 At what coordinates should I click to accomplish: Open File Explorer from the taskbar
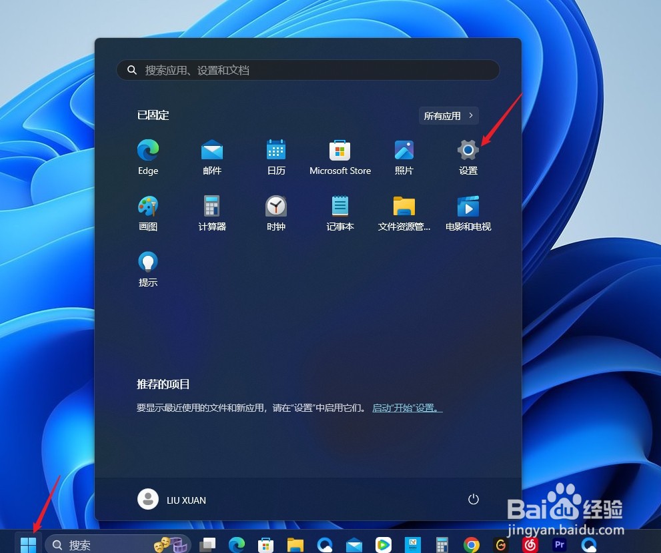coord(295,544)
